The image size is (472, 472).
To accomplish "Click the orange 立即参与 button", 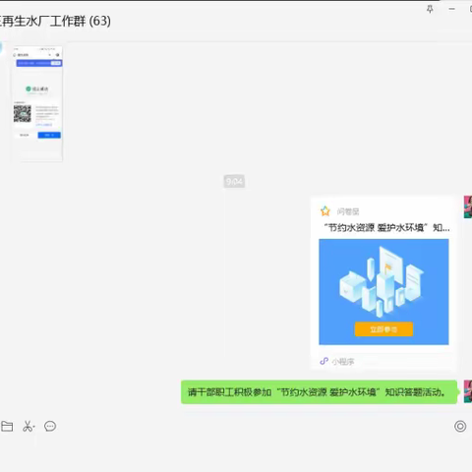I will [383, 329].
